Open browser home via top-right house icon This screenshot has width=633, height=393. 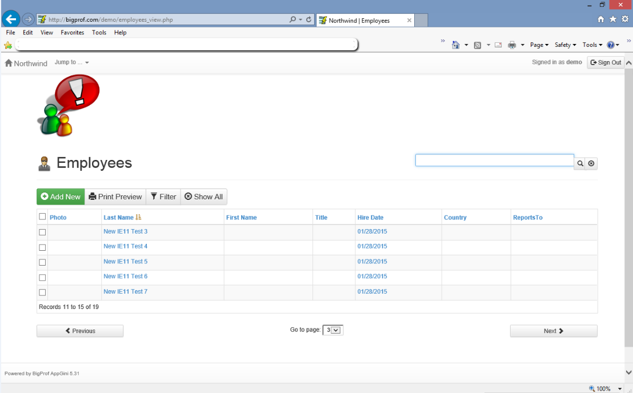click(x=600, y=19)
